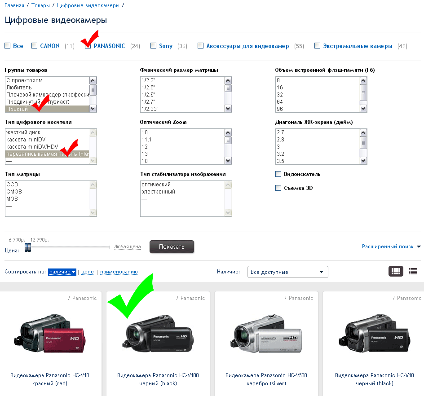Check 'Аксессуары для видеокамер' checkbox
Screen dimensions: 424x396
click(200, 46)
